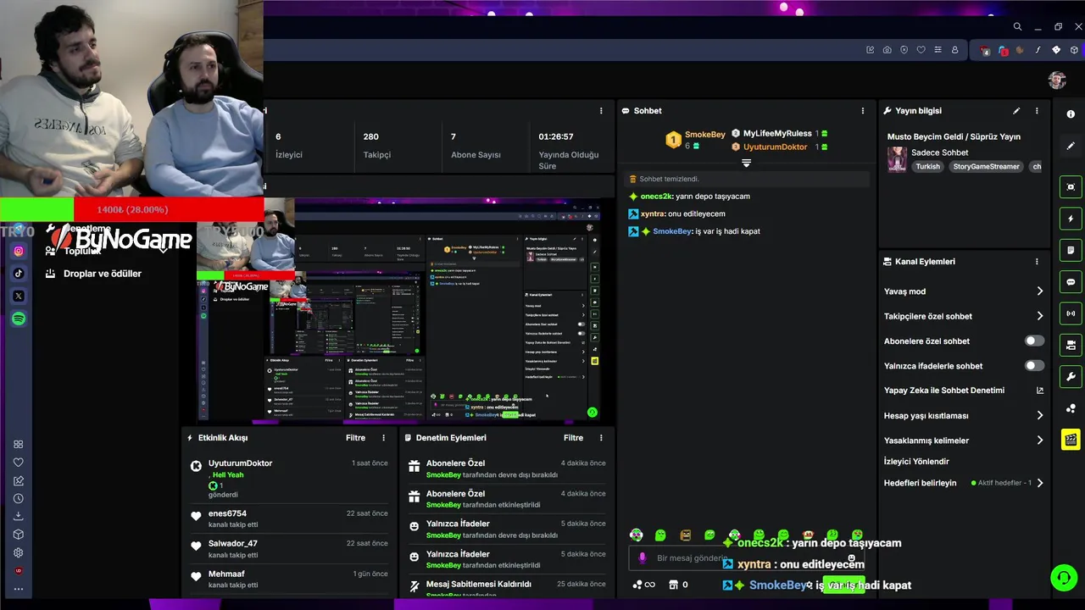Open the Topluluk menu item

pos(82,251)
